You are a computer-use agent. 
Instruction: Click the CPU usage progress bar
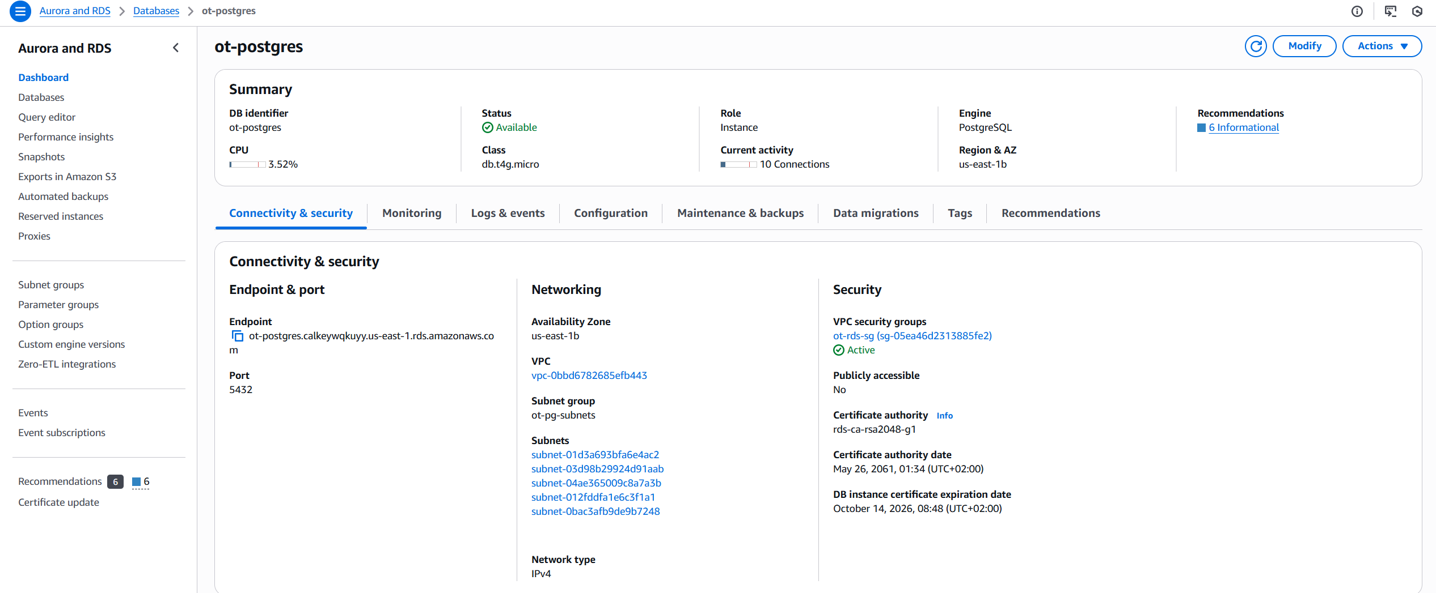point(247,164)
